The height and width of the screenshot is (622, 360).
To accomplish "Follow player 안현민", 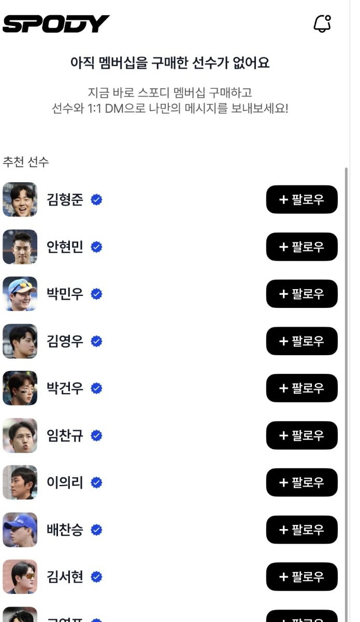I will (301, 247).
